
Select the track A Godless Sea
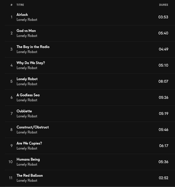coord(28,95)
